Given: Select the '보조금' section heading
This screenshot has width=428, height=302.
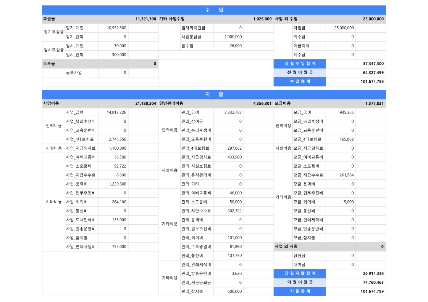Looking at the screenshot, I should coord(49,64).
